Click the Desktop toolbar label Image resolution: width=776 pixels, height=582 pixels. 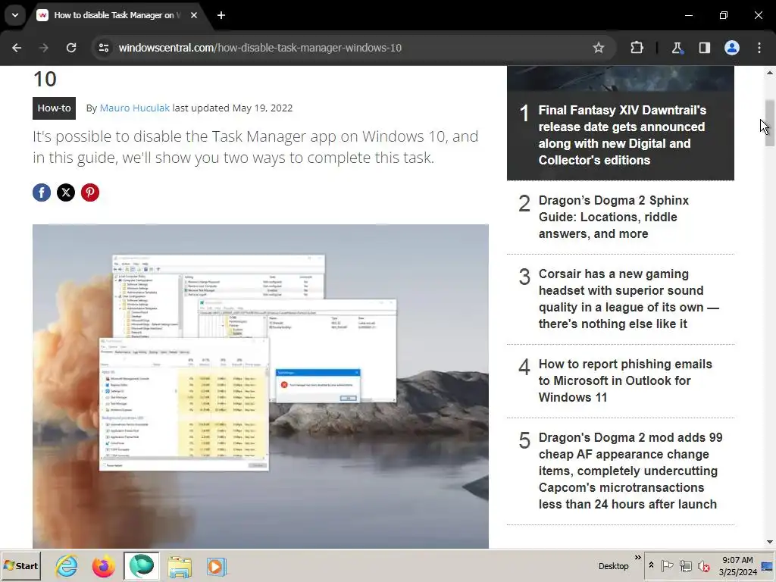(x=613, y=566)
